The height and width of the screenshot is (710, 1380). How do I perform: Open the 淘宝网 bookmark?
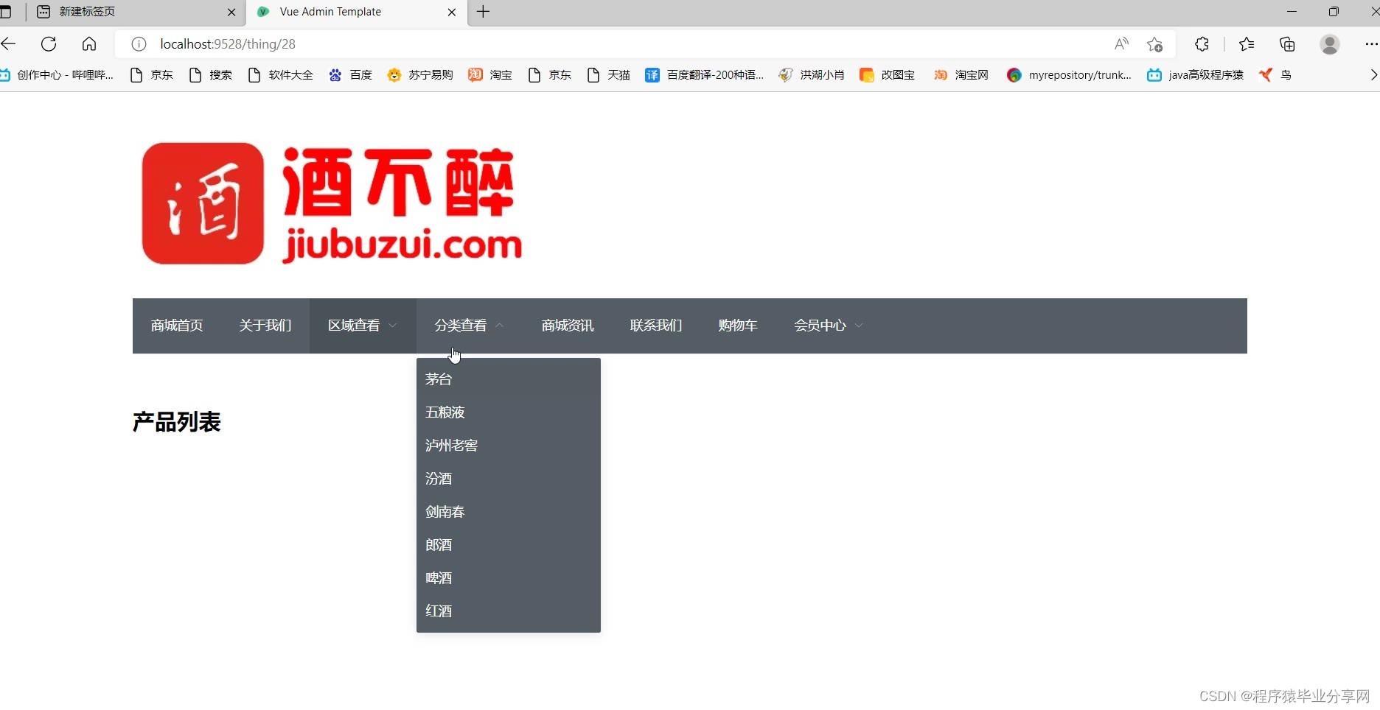(x=961, y=75)
